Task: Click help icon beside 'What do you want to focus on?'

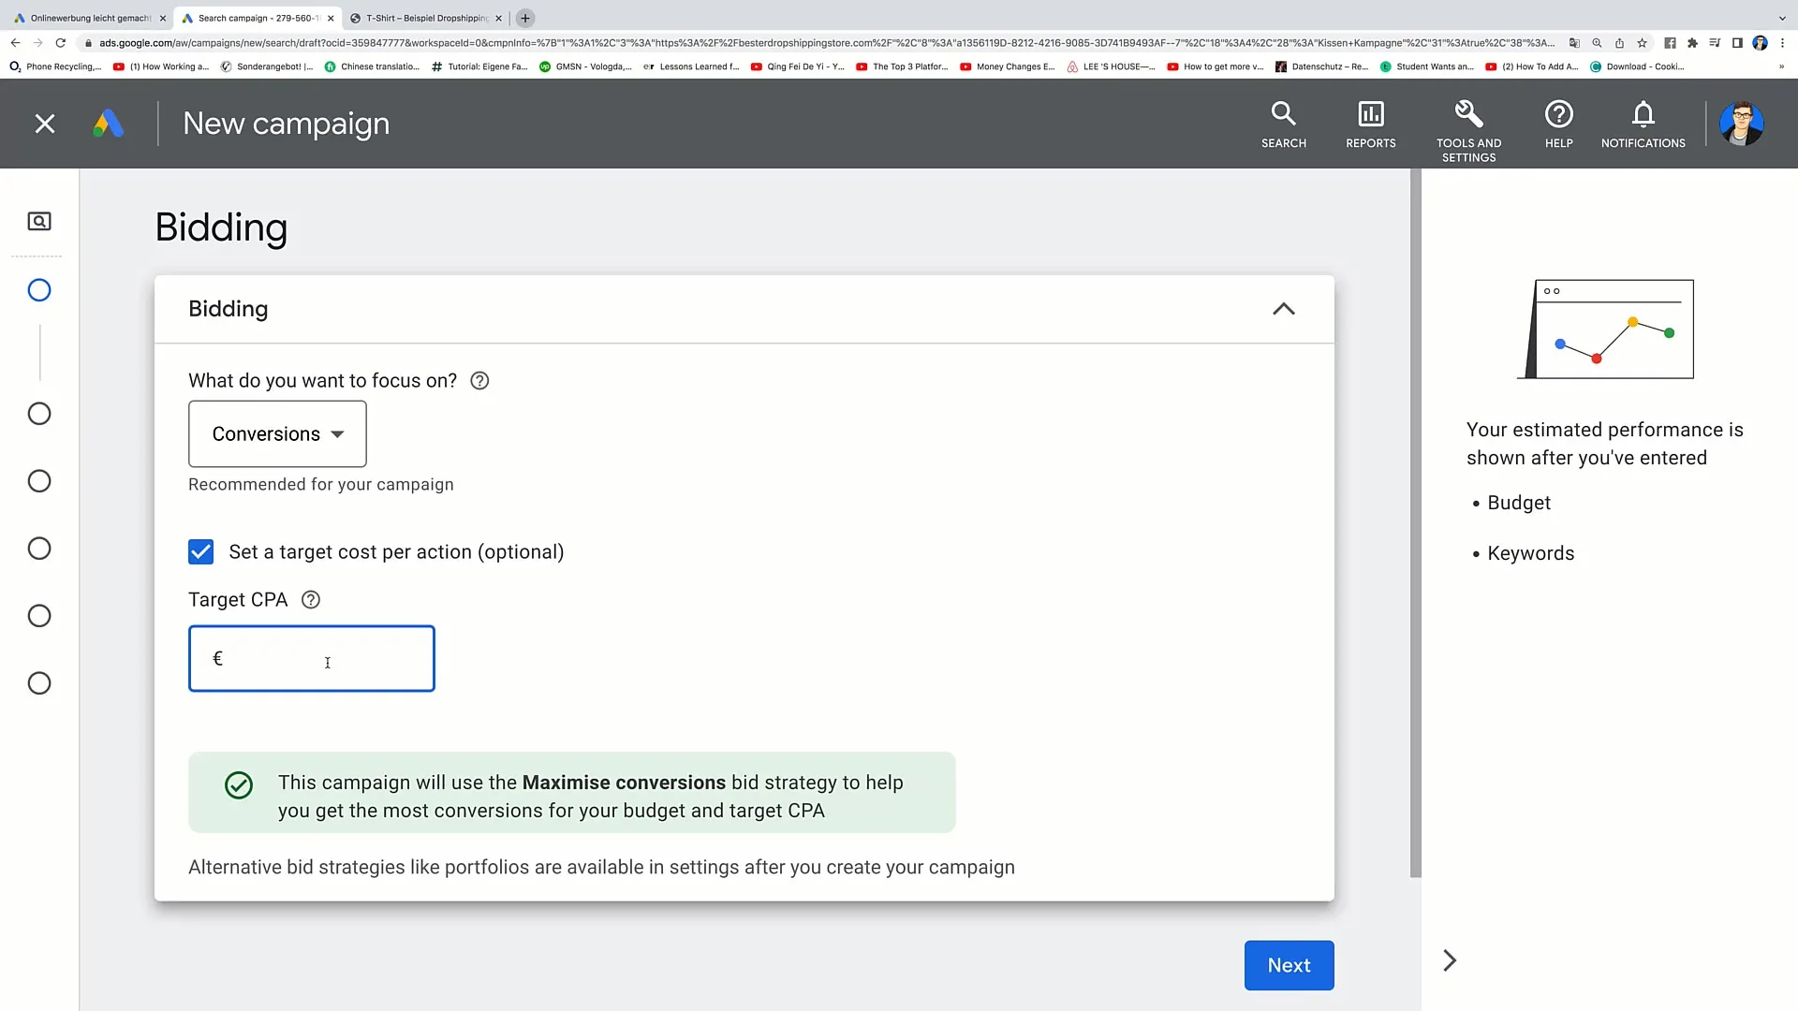Action: [479, 381]
